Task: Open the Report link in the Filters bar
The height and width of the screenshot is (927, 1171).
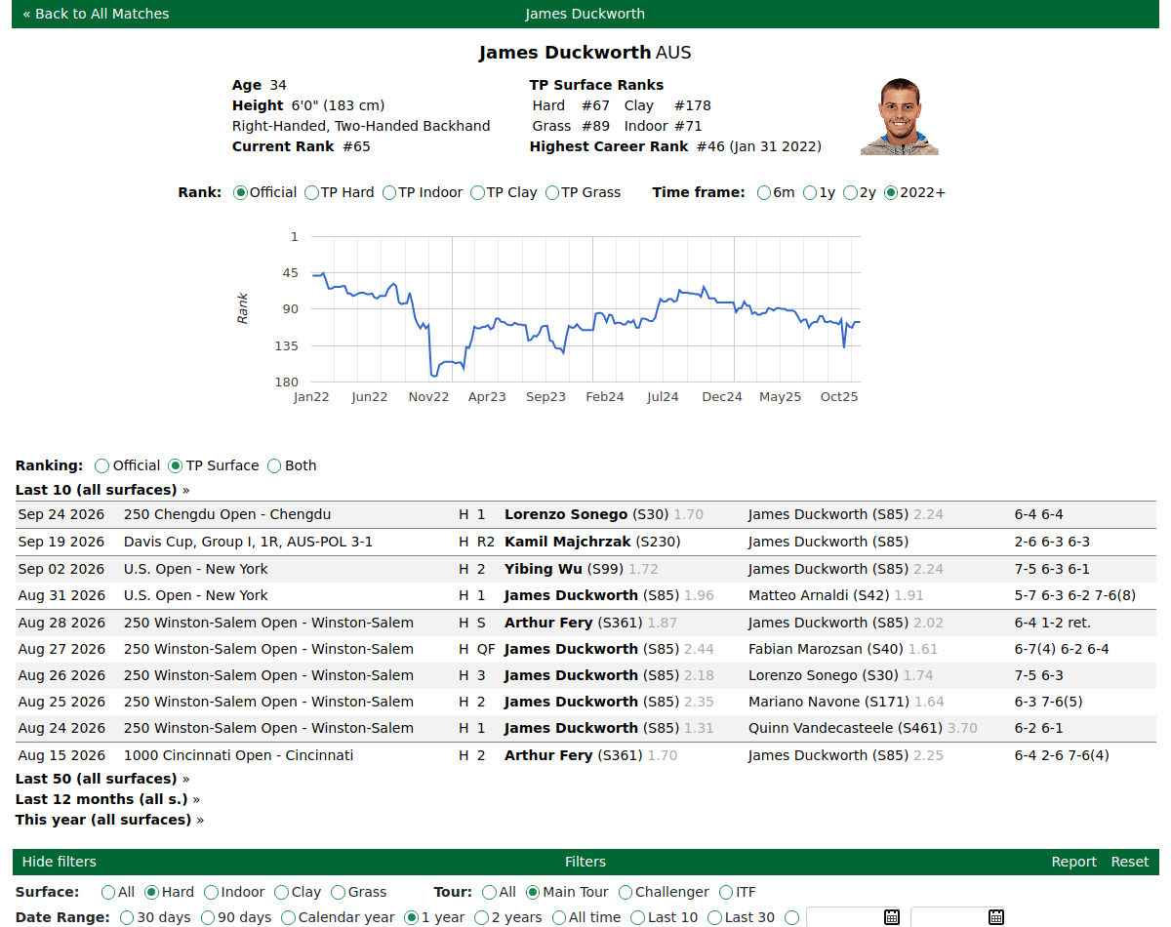Action: click(1074, 862)
